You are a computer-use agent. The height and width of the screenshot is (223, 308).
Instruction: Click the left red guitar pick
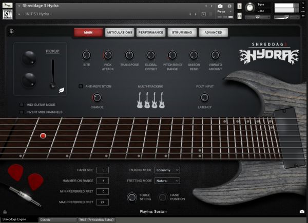(16, 172)
